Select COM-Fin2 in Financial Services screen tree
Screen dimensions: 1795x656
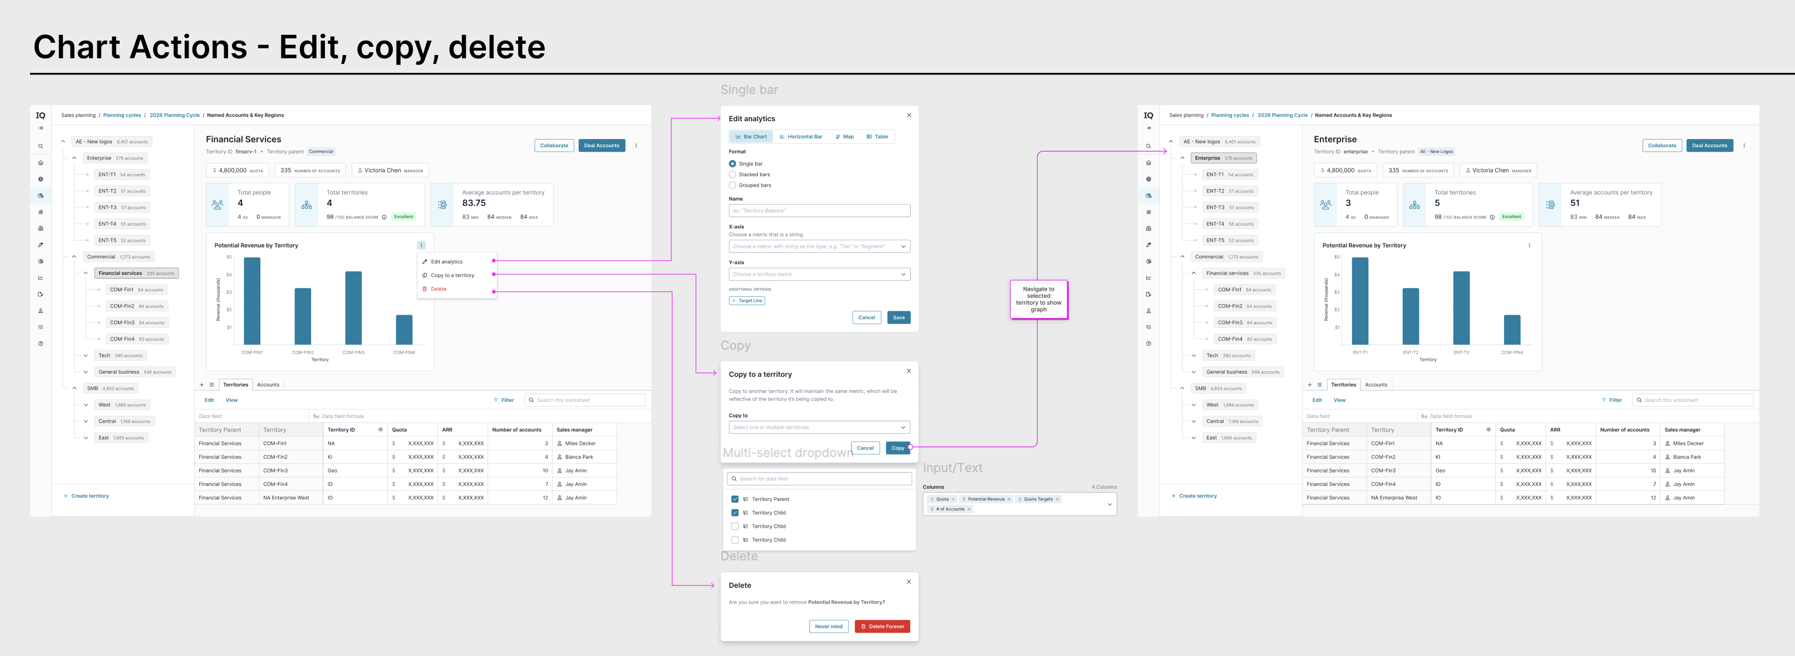[136, 306]
